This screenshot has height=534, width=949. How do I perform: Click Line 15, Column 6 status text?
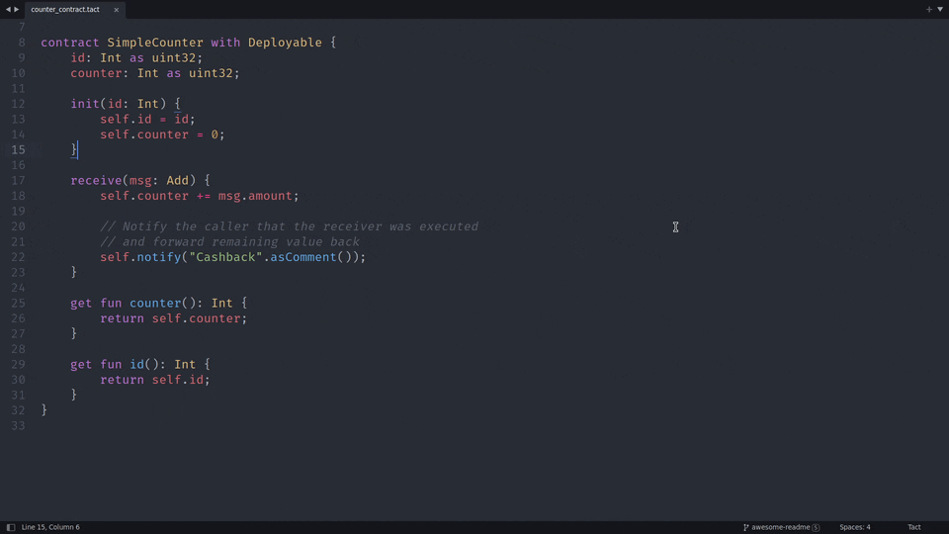point(50,527)
